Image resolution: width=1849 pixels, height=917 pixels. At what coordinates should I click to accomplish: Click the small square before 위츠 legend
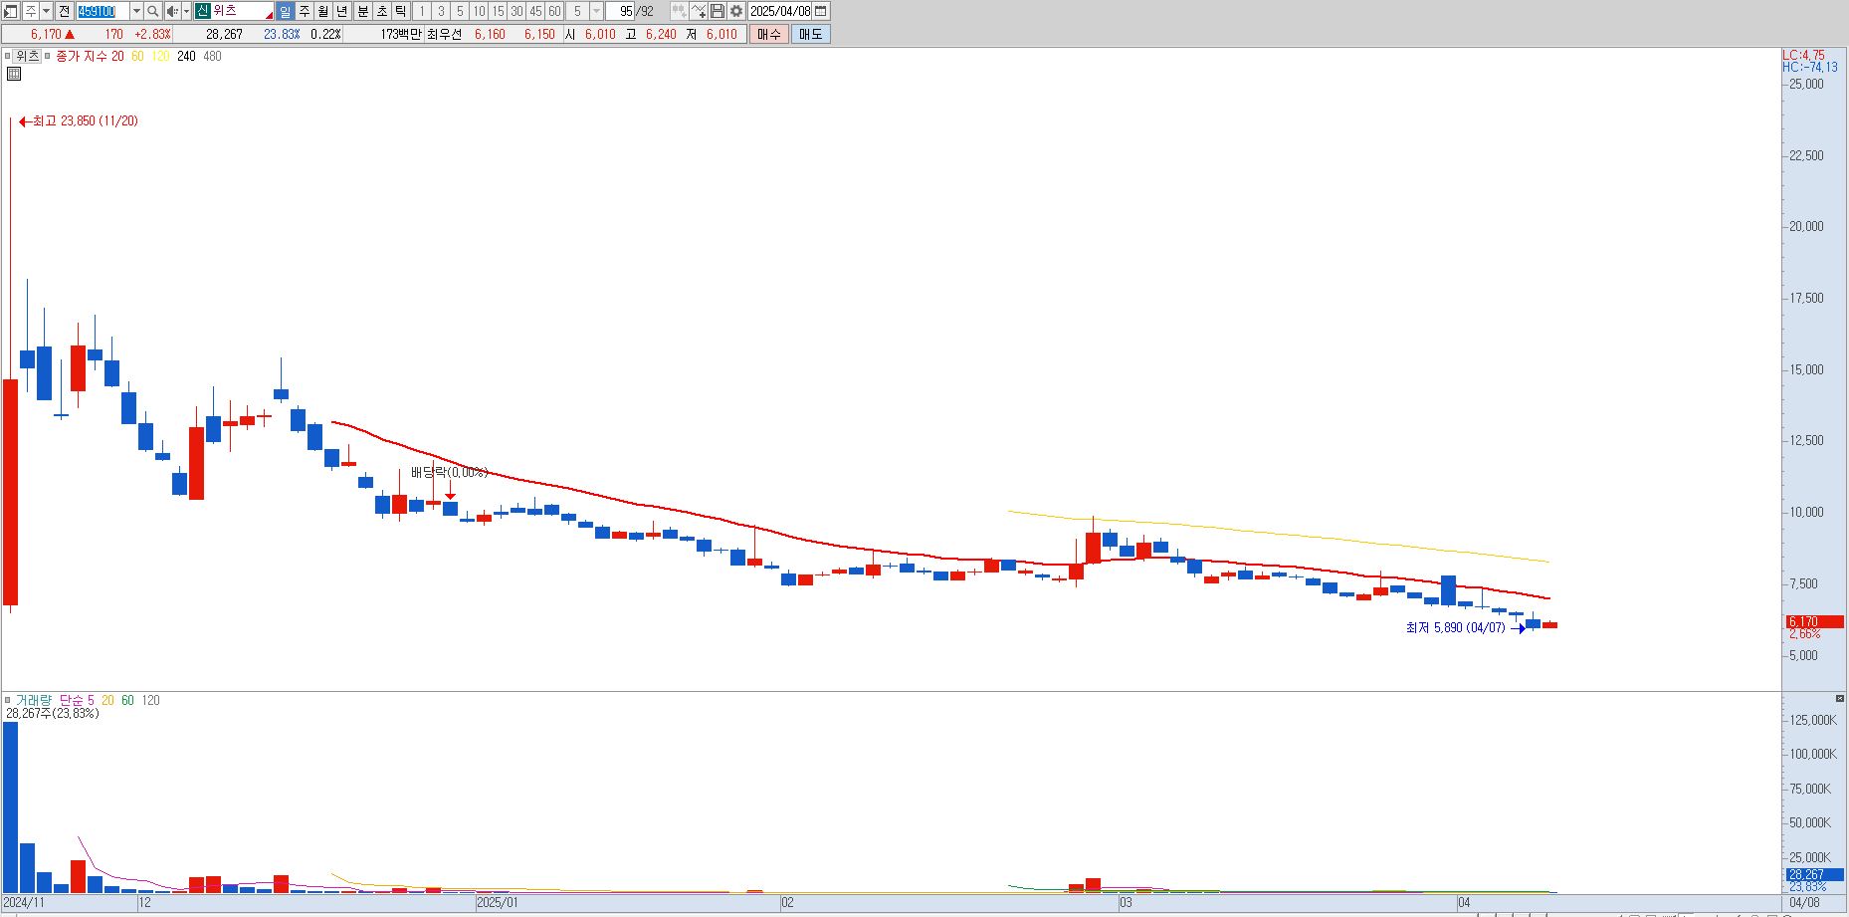tap(8, 56)
